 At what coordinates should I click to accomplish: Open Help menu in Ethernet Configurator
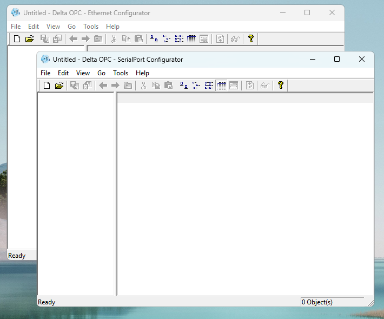click(x=112, y=27)
